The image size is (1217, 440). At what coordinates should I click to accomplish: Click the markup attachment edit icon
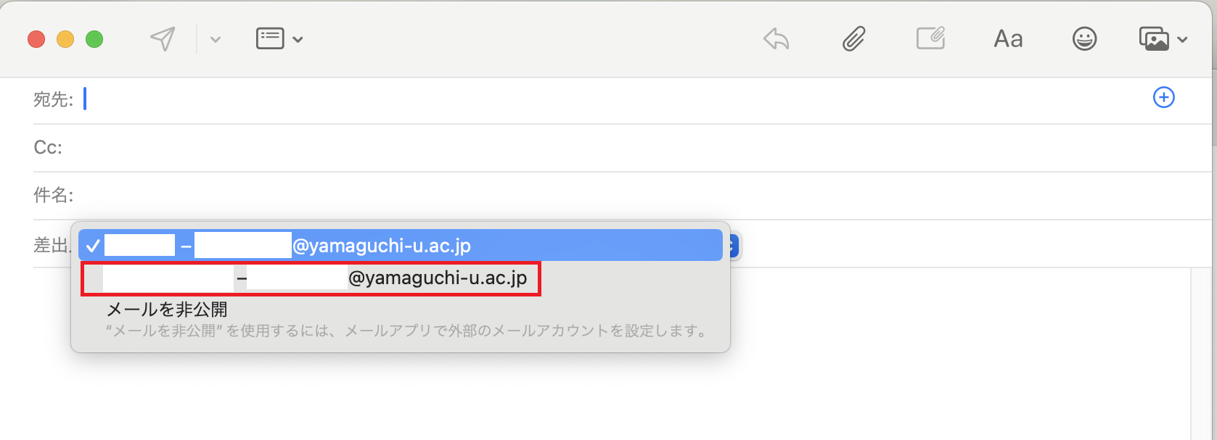(930, 38)
